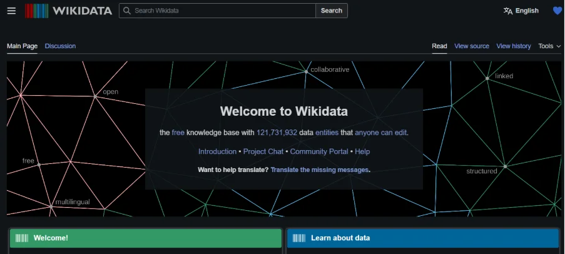Open the View source tab
The width and height of the screenshot is (565, 254).
coord(472,46)
